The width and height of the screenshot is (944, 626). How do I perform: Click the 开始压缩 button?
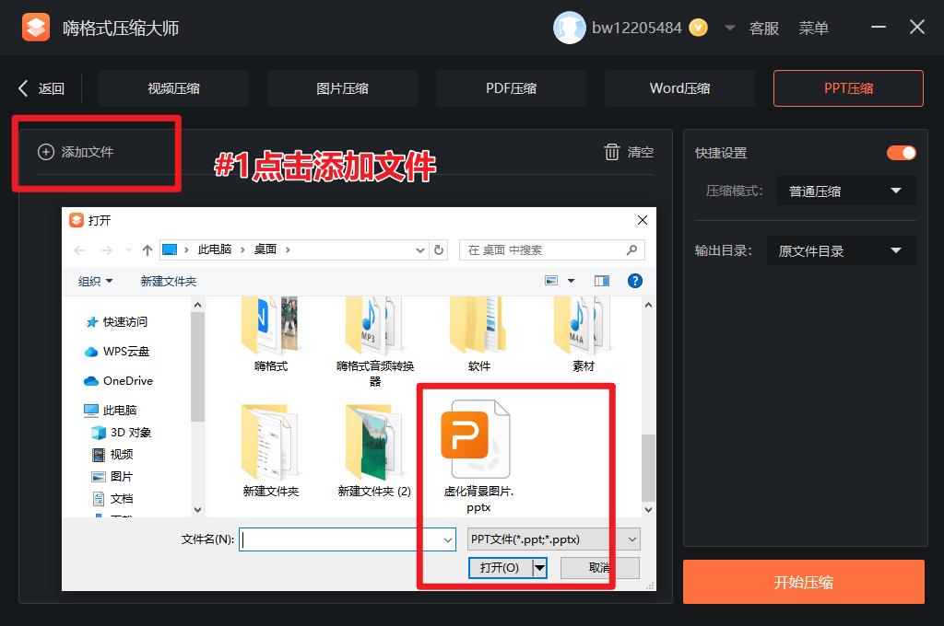click(x=803, y=582)
